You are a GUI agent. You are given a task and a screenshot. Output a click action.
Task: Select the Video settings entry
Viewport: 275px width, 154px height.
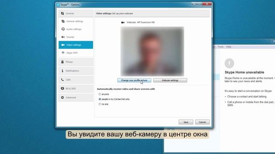click(76, 45)
